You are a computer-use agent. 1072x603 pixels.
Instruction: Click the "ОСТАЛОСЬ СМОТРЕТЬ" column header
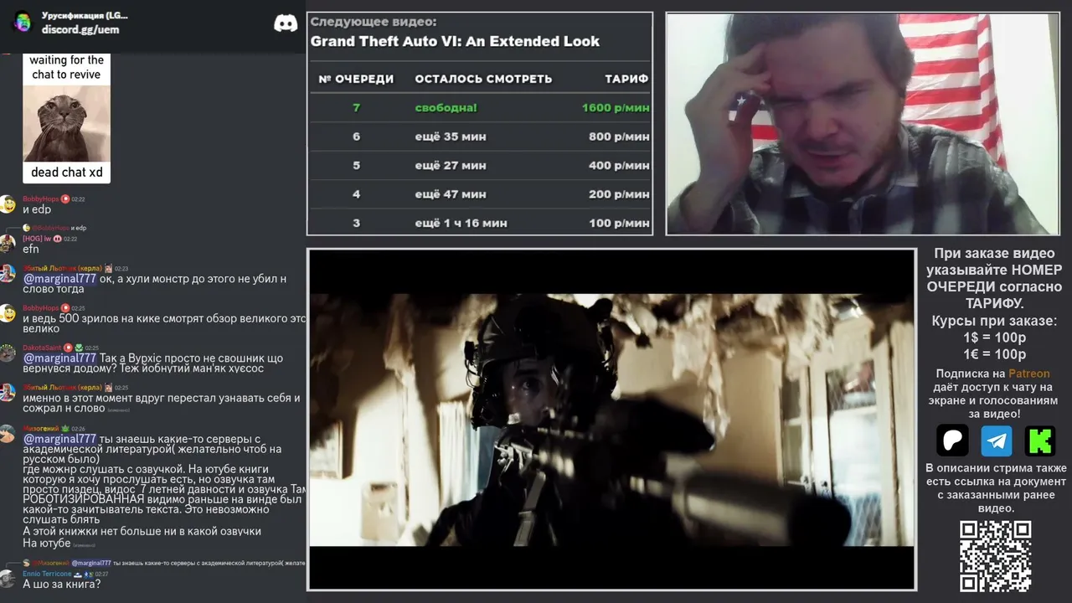(483, 79)
